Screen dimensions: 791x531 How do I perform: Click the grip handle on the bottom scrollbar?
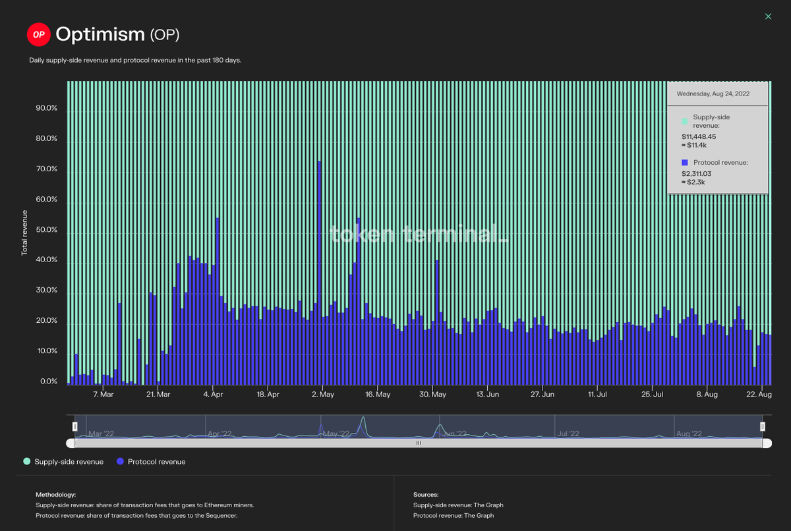pyautogui.click(x=418, y=443)
